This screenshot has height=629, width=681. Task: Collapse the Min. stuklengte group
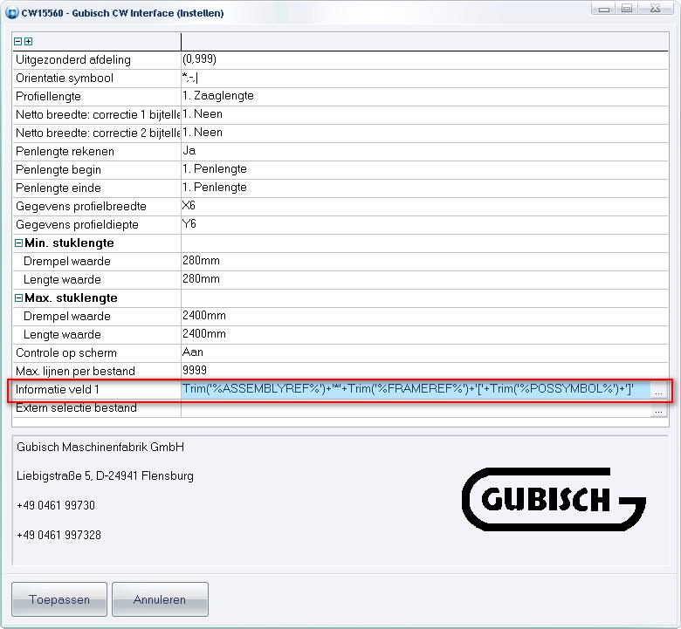[x=18, y=243]
